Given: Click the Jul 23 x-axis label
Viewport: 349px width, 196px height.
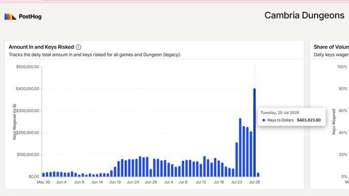Looking at the screenshot, I should tap(237, 182).
